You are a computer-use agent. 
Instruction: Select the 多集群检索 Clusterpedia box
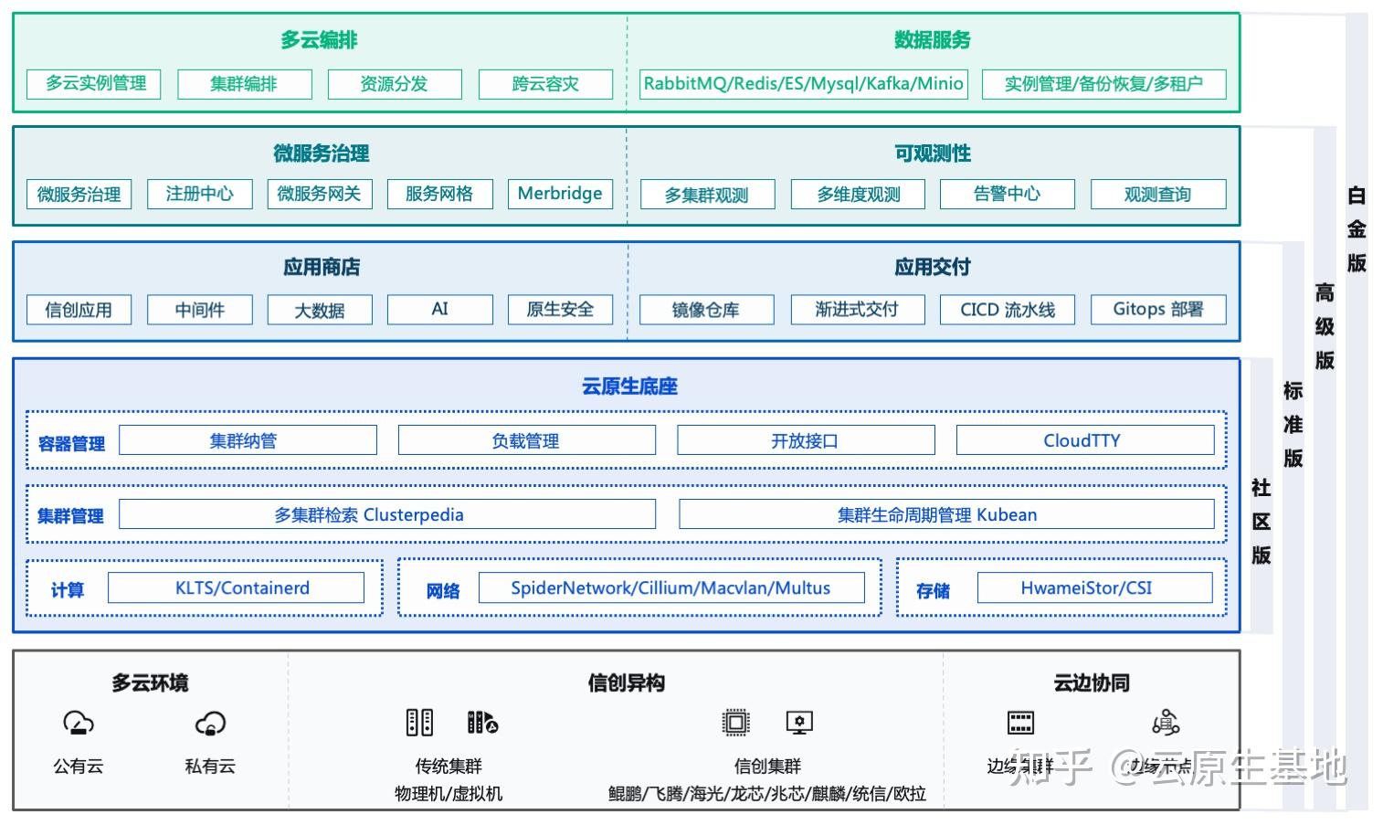[x=387, y=514]
